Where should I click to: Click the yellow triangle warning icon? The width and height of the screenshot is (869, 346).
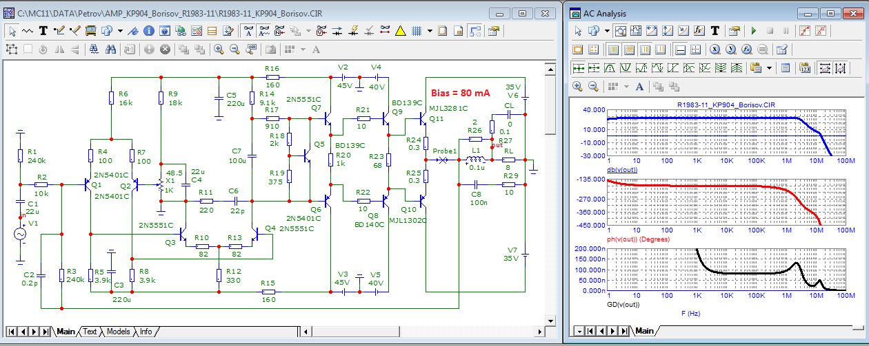pyautogui.click(x=400, y=31)
